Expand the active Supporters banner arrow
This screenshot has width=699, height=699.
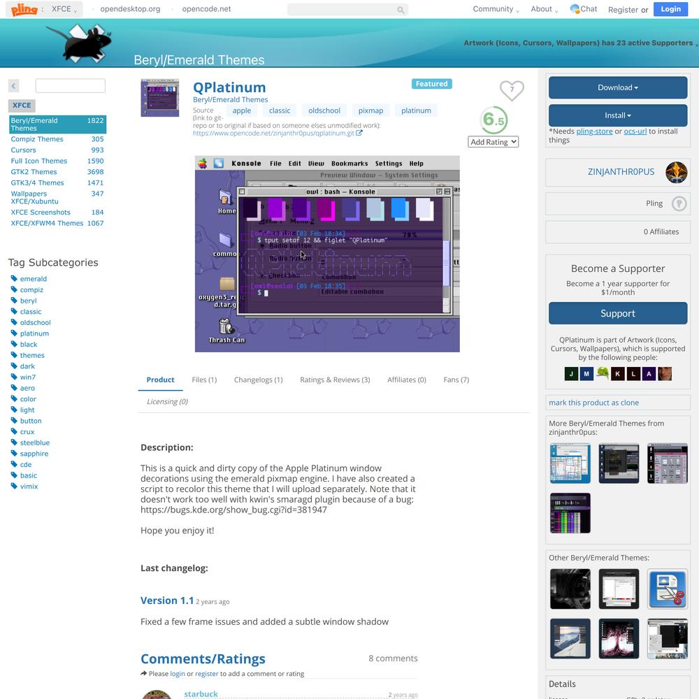(696, 43)
